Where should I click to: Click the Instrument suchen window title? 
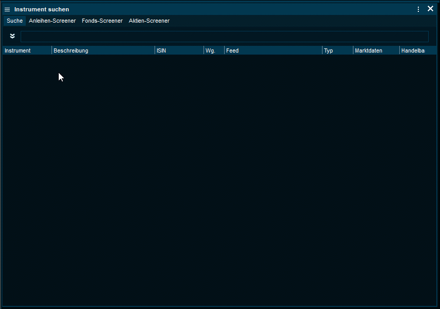[x=42, y=9]
